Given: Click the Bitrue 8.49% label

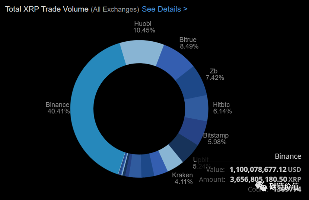Looking at the screenshot, I should pyautogui.click(x=188, y=43).
